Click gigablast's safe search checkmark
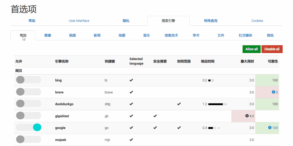Viewport: 293px width, 146px height. point(155,116)
